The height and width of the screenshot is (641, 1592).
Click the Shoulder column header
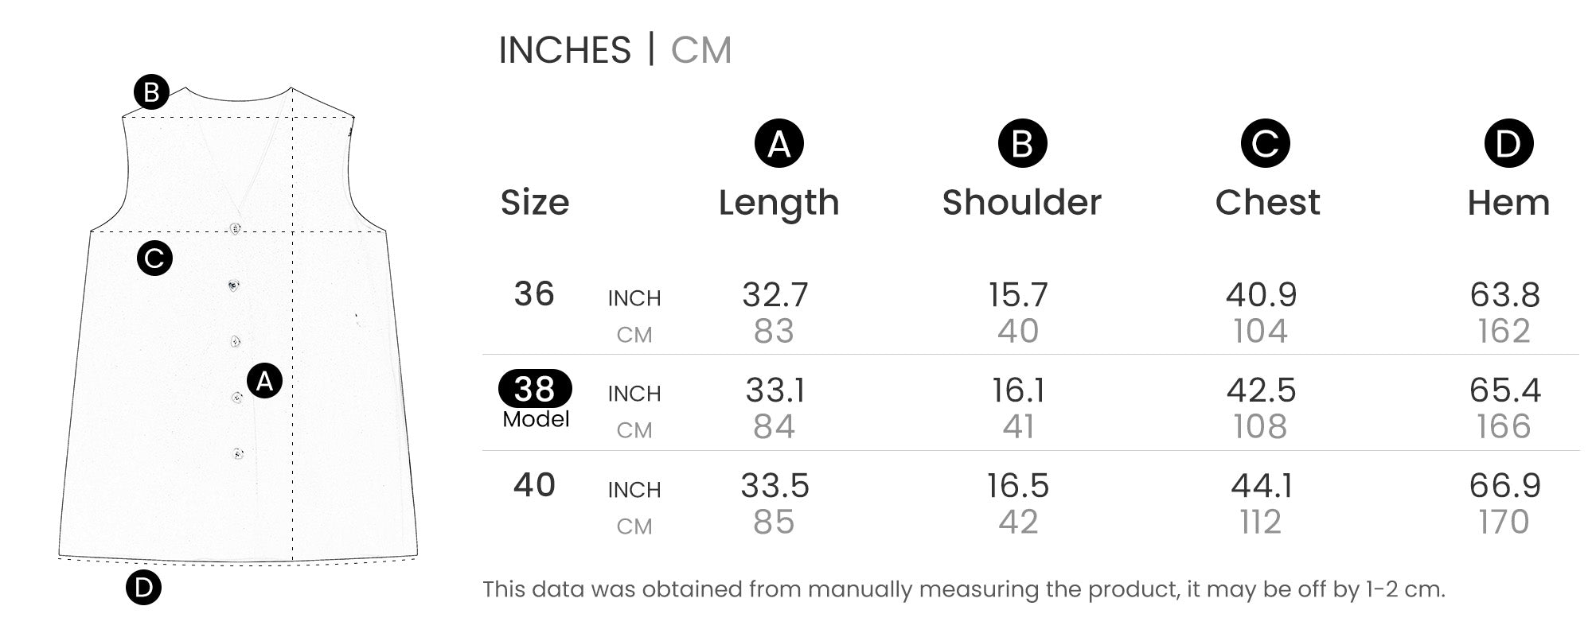[x=1022, y=203]
